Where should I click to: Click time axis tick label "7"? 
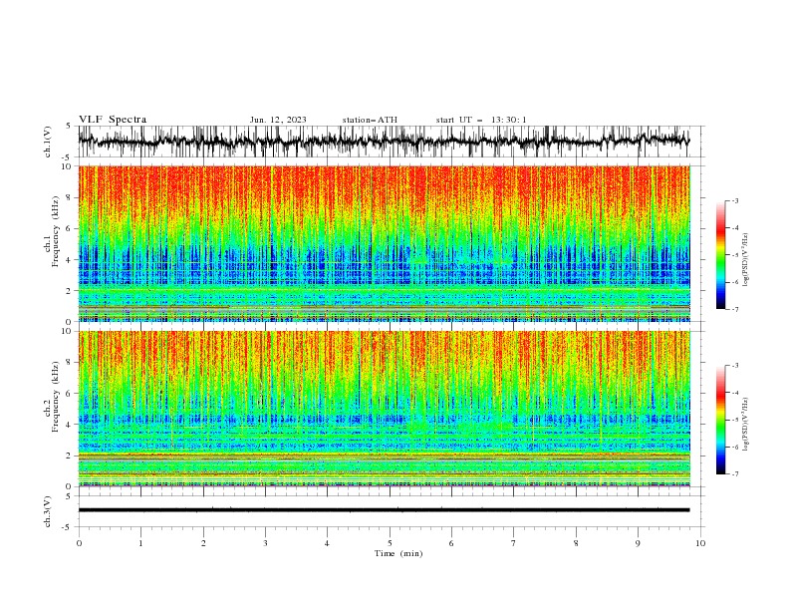pyautogui.click(x=514, y=543)
